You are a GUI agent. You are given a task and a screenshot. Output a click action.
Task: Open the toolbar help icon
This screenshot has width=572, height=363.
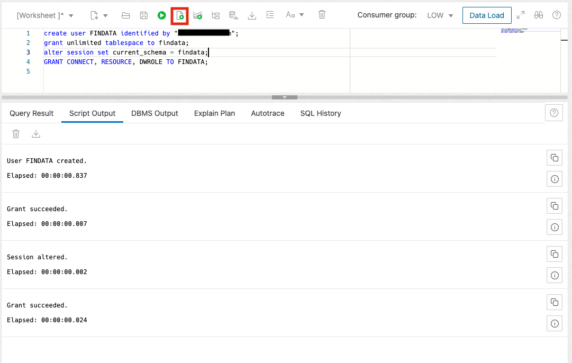(x=556, y=15)
